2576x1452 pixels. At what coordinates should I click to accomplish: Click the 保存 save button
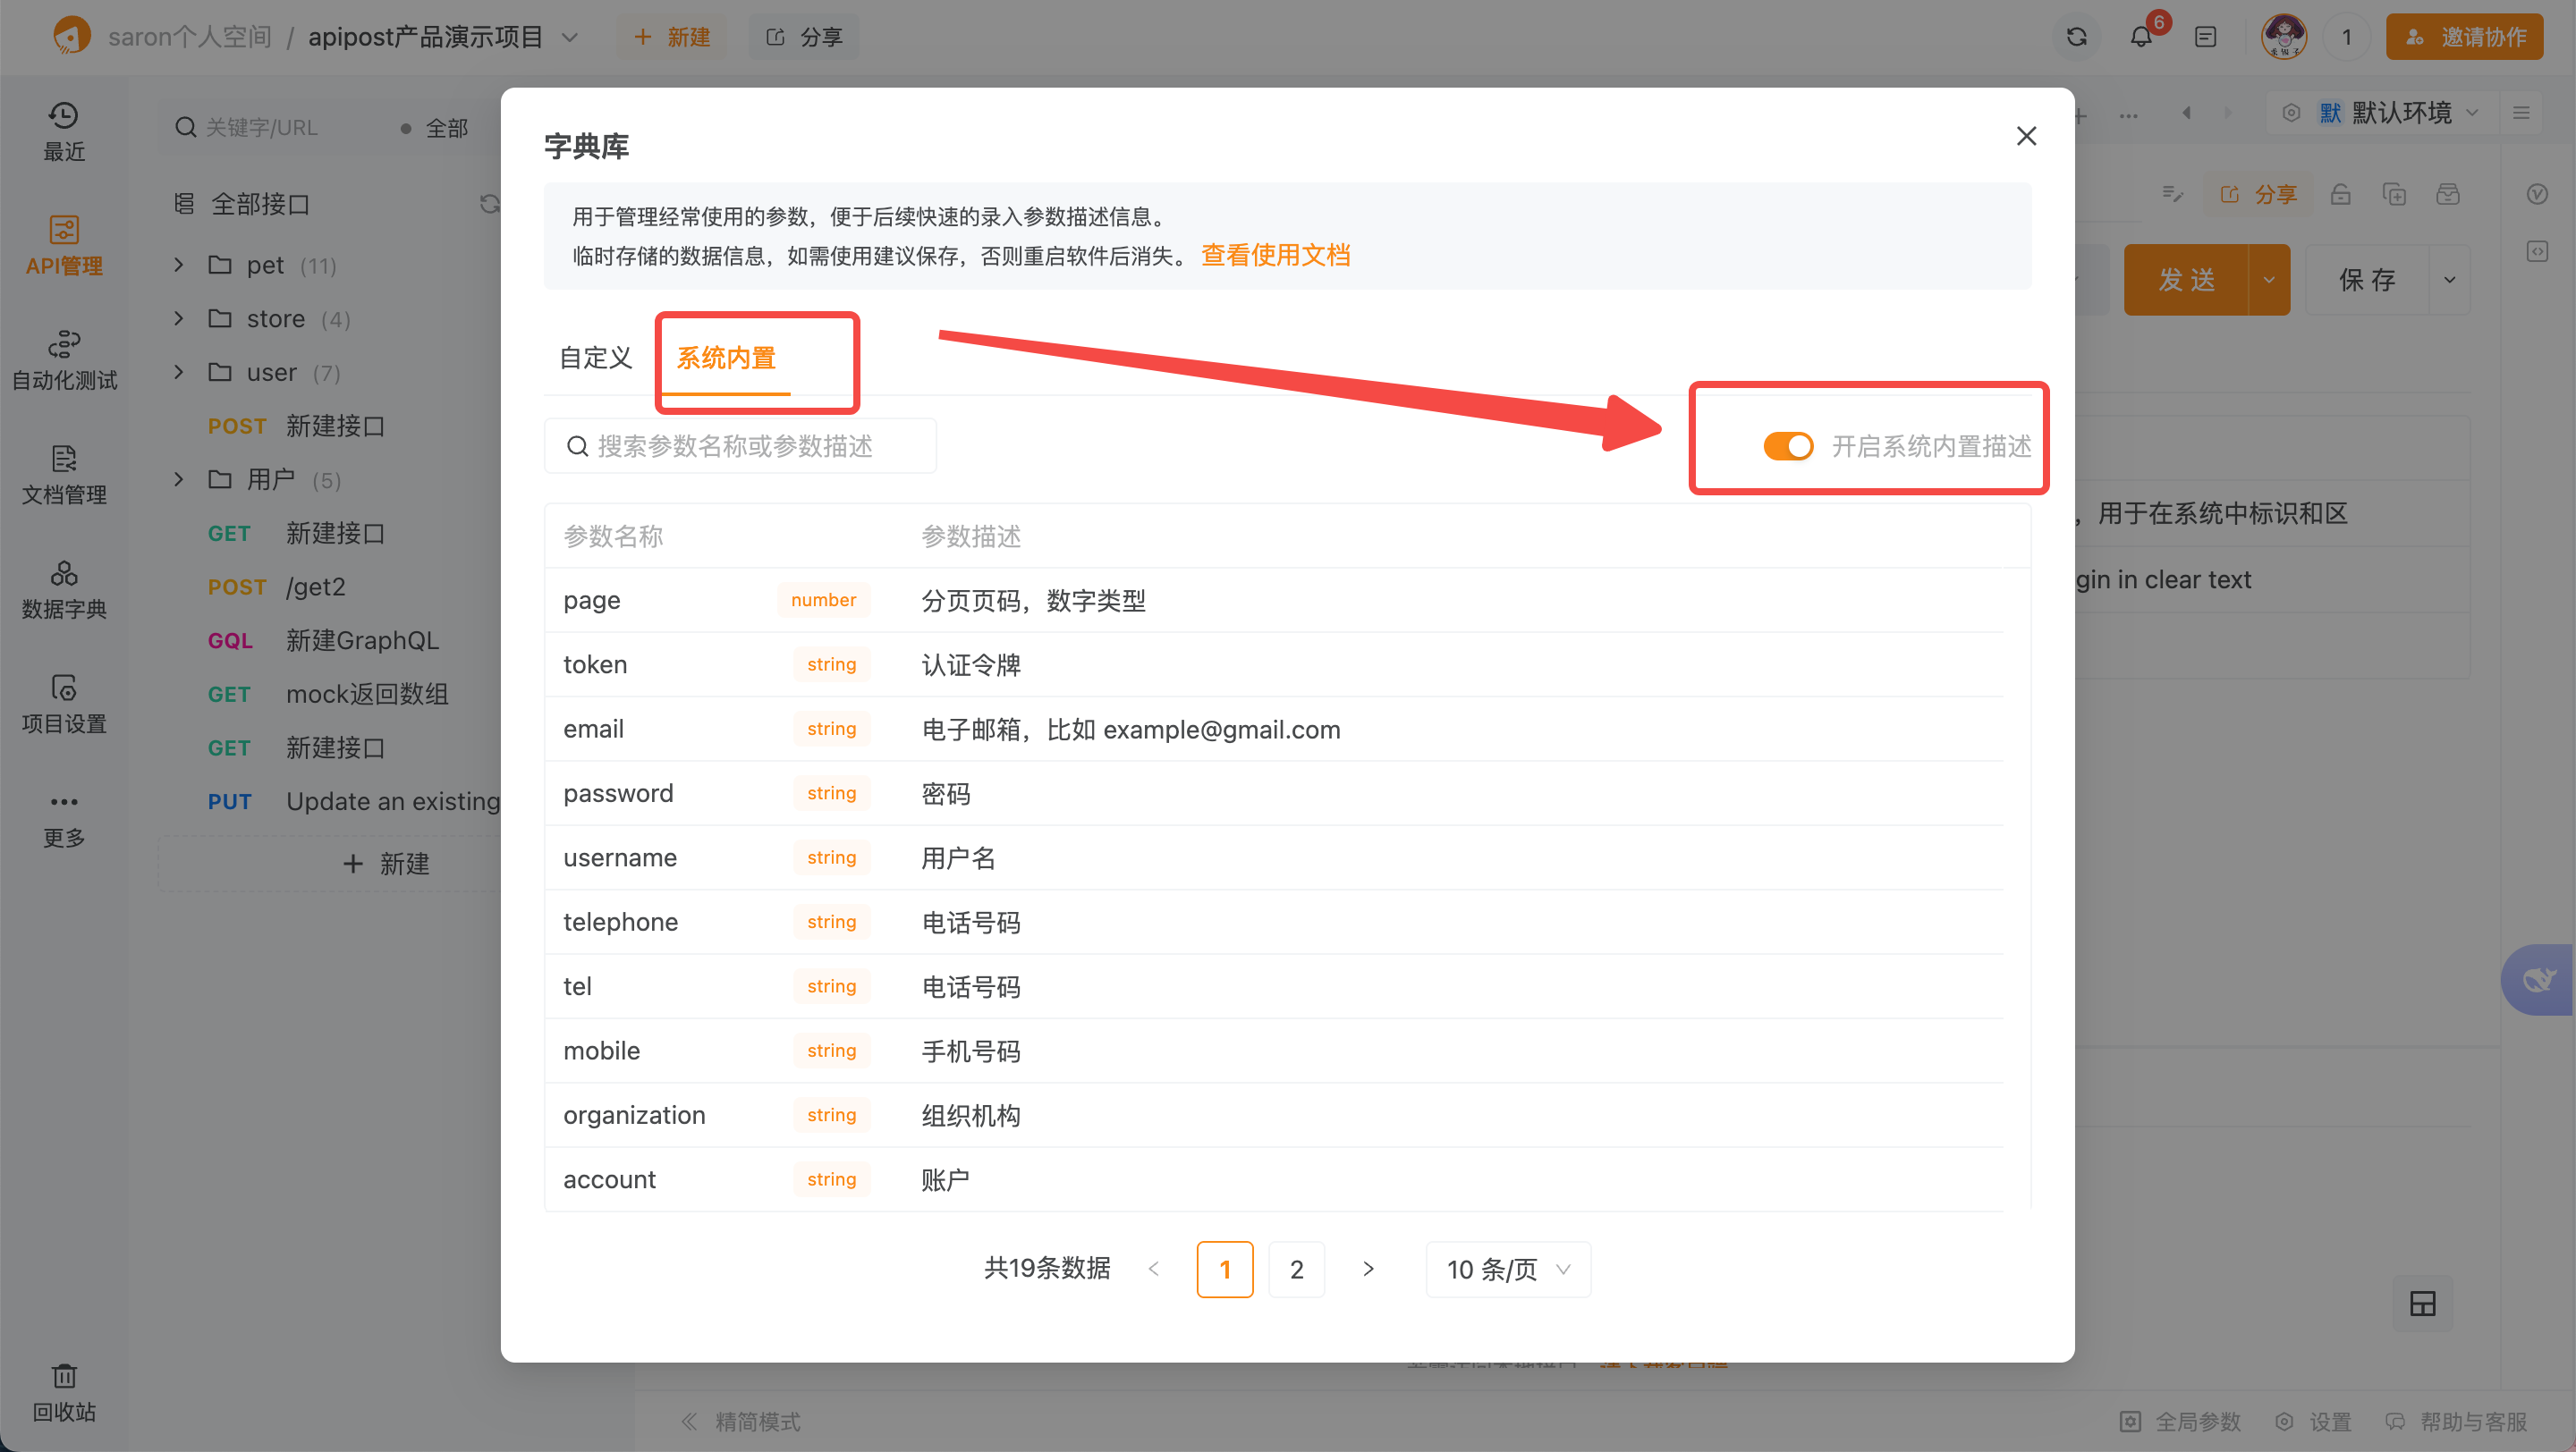[2367, 280]
